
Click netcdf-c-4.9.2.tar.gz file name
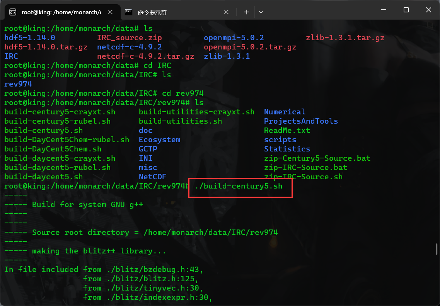146,56
